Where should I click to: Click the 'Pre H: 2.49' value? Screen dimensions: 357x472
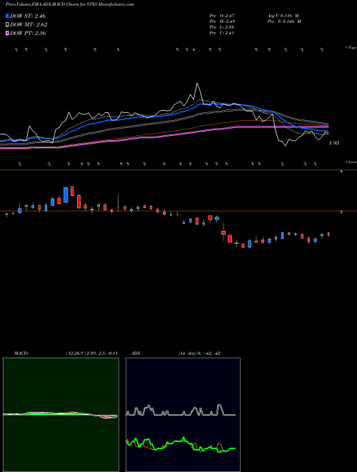point(222,21)
